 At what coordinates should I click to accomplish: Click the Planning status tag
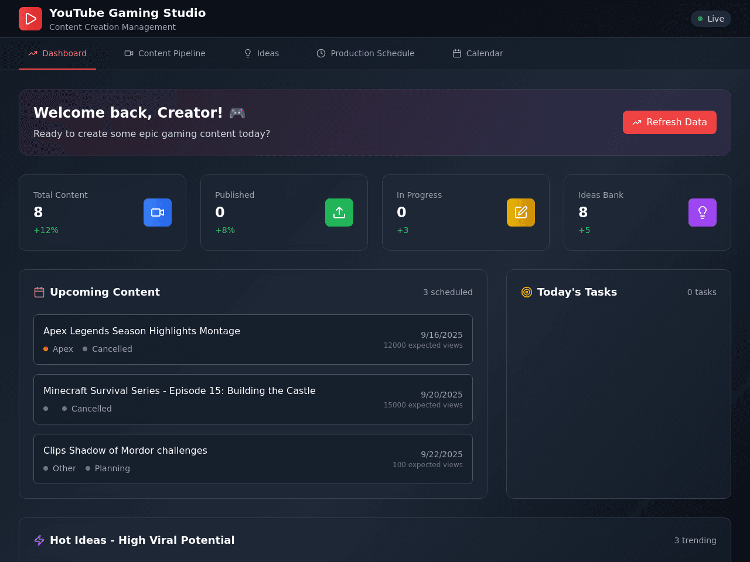point(108,468)
